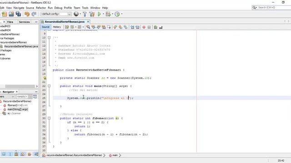Click the Find Selection magnifier icon
291x163 pixels.
88,27
